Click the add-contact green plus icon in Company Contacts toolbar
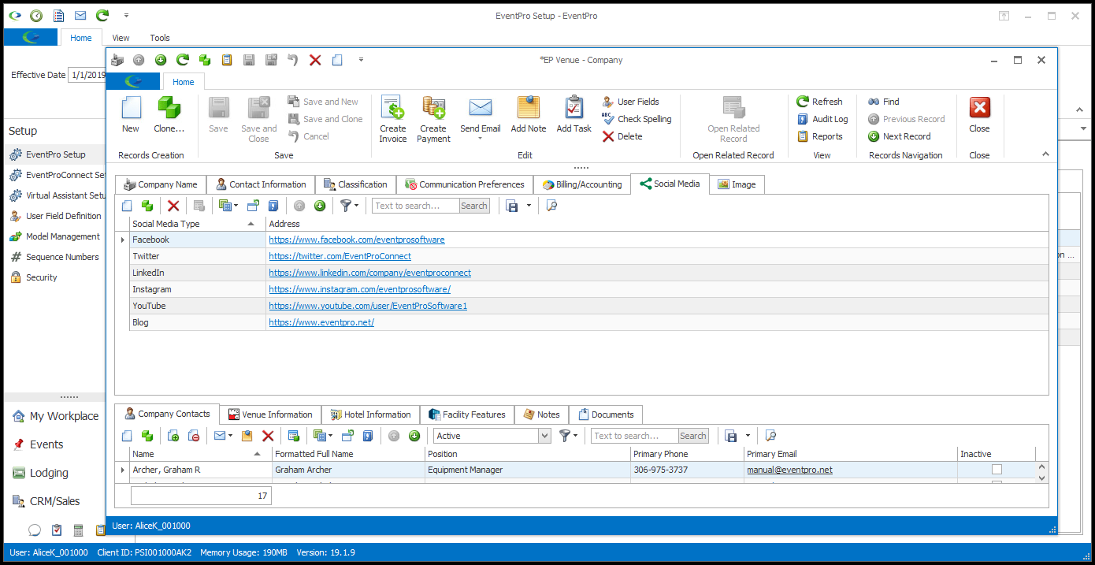This screenshot has width=1095, height=565. tap(173, 436)
